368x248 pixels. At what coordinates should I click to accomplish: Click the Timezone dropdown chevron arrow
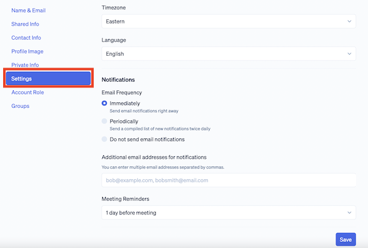tap(349, 21)
